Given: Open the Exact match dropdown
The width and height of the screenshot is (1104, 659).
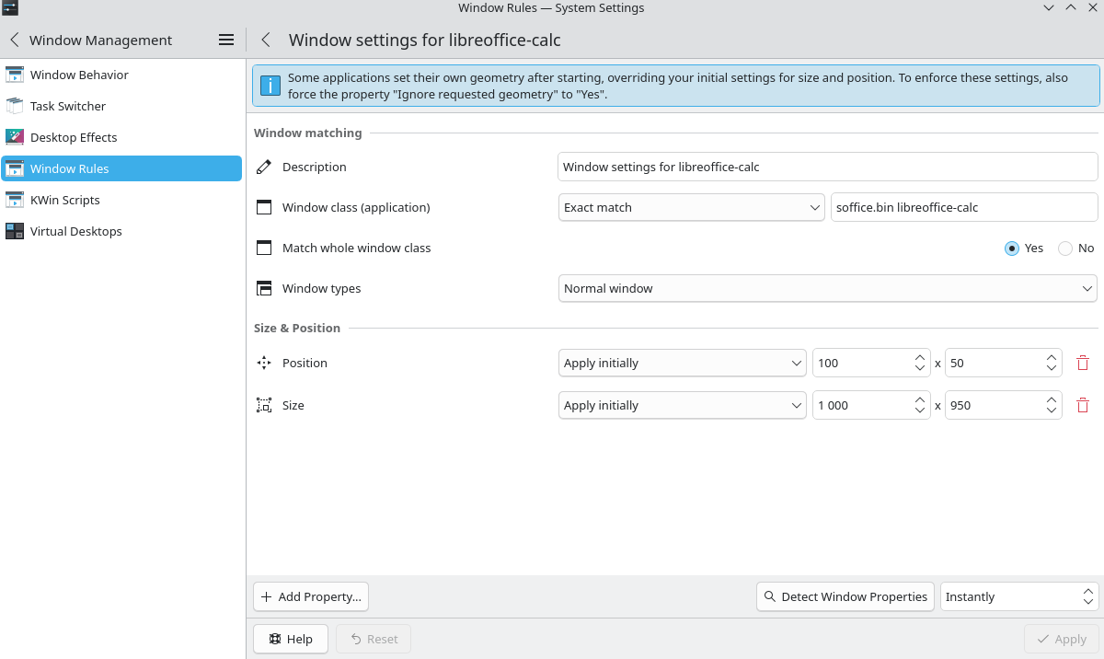Looking at the screenshot, I should pyautogui.click(x=692, y=207).
